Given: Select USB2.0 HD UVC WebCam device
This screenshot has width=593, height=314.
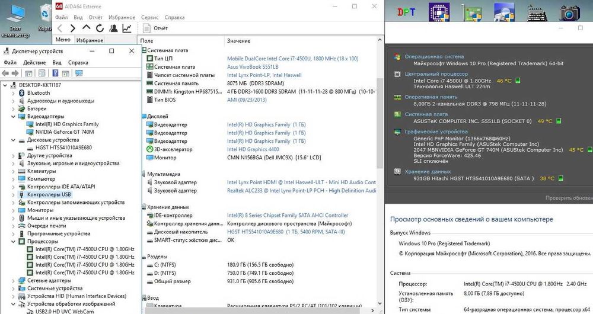Looking at the screenshot, I should point(64,312).
